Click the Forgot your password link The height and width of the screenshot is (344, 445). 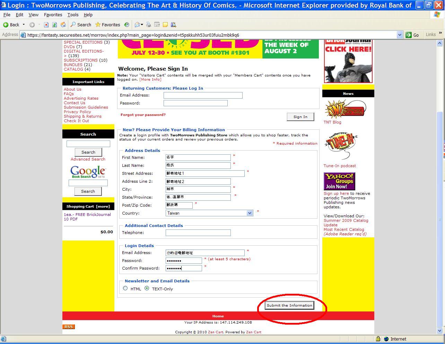(143, 115)
